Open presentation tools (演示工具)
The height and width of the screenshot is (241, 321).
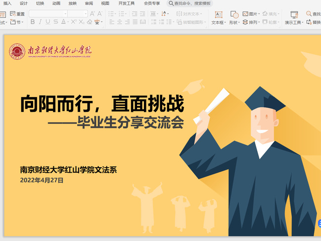pos(294,18)
